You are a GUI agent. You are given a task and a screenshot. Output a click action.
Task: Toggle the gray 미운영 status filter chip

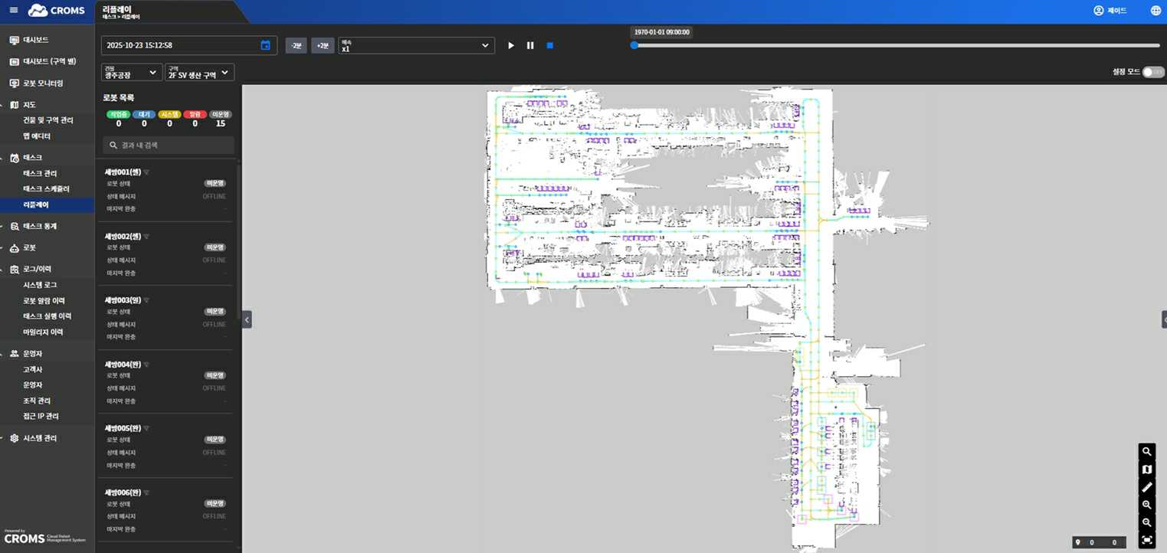221,114
